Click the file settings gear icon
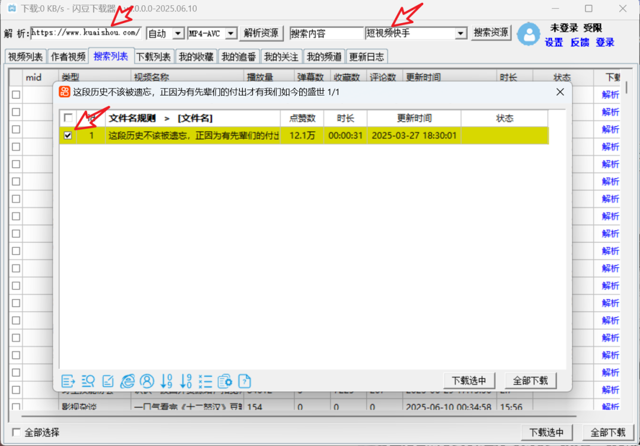Viewport: 640px width, 446px height. [x=225, y=381]
